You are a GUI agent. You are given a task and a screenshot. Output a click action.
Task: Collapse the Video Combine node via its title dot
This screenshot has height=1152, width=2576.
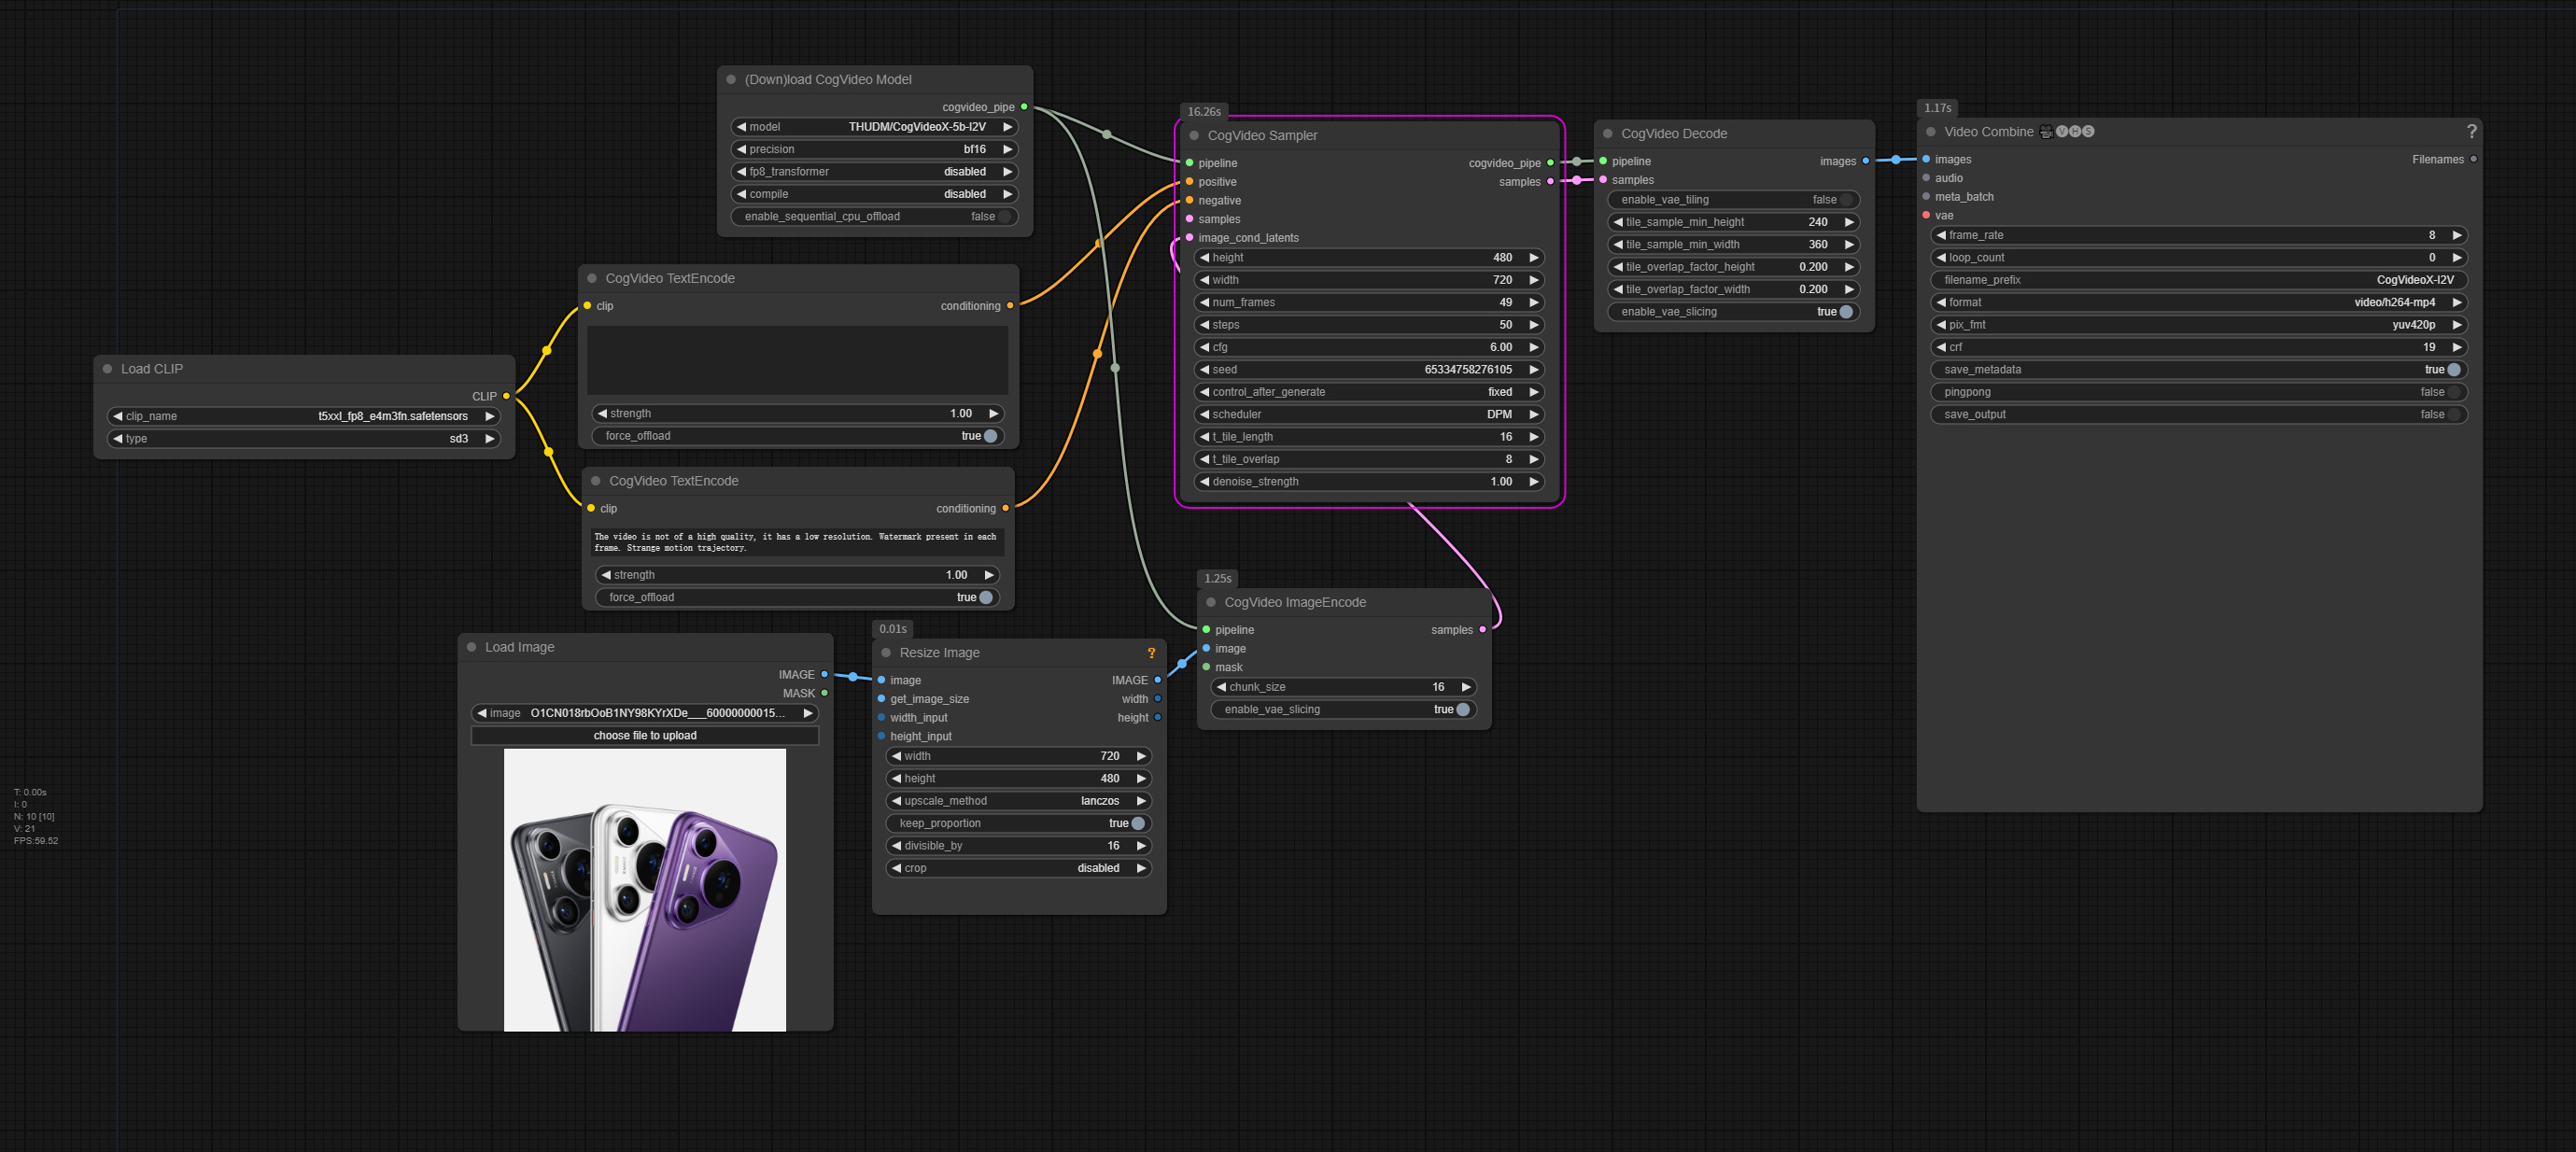(x=1930, y=131)
